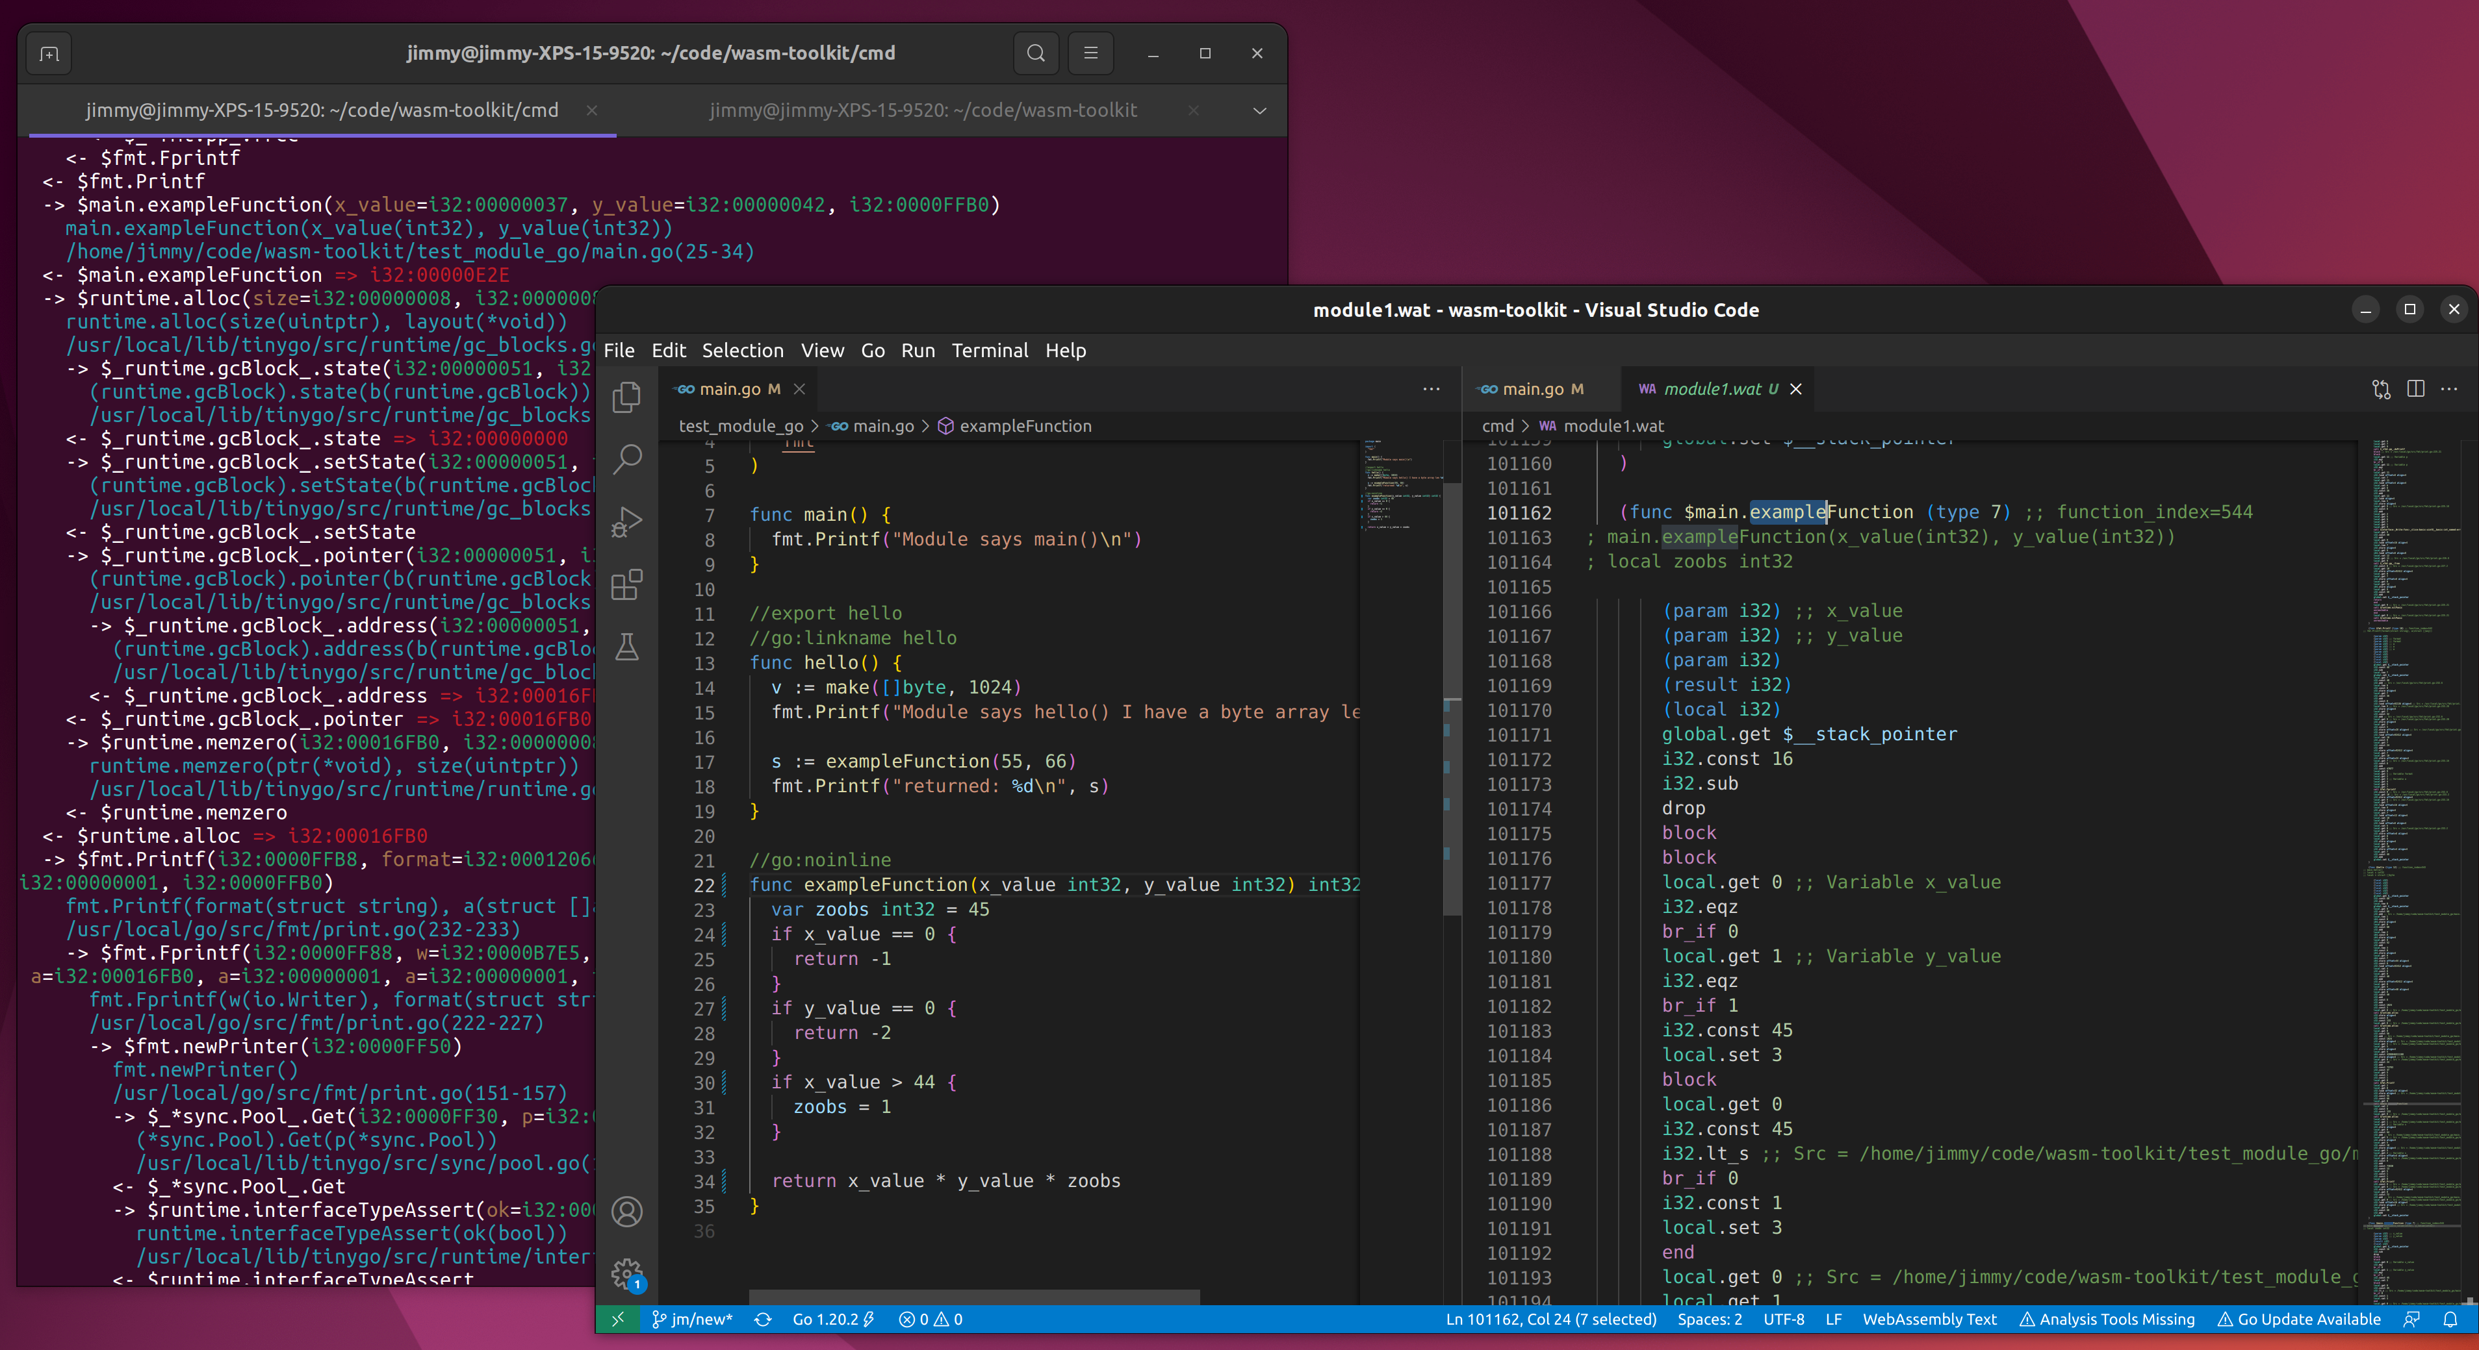Screen dimensions: 2479x1350
Task: Click the notifications bell in status bar
Action: (x=2450, y=1319)
